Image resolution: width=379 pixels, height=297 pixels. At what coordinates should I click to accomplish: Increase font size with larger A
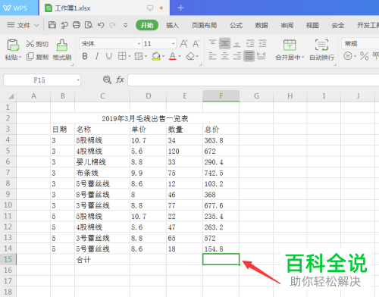point(184,44)
